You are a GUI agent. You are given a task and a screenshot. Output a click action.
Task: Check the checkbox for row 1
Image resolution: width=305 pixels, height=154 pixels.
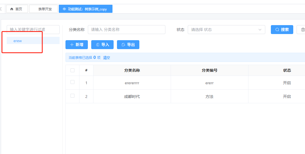coord(72,82)
